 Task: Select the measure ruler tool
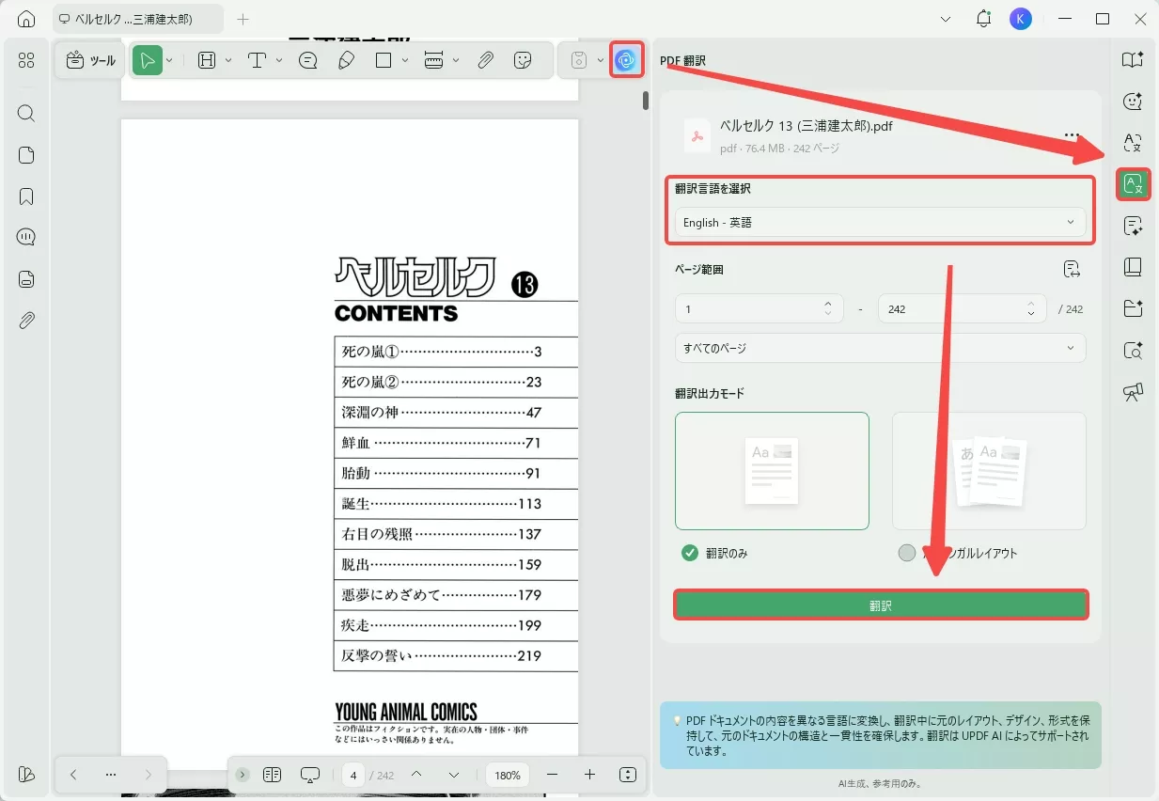[x=434, y=61]
